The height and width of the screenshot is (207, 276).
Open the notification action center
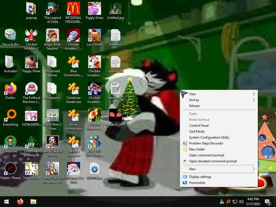268,202
